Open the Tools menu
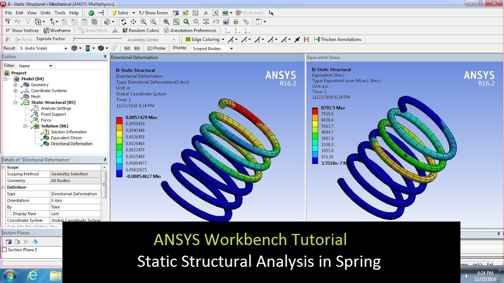Screen dimensions: 504x283 click(x=60, y=13)
